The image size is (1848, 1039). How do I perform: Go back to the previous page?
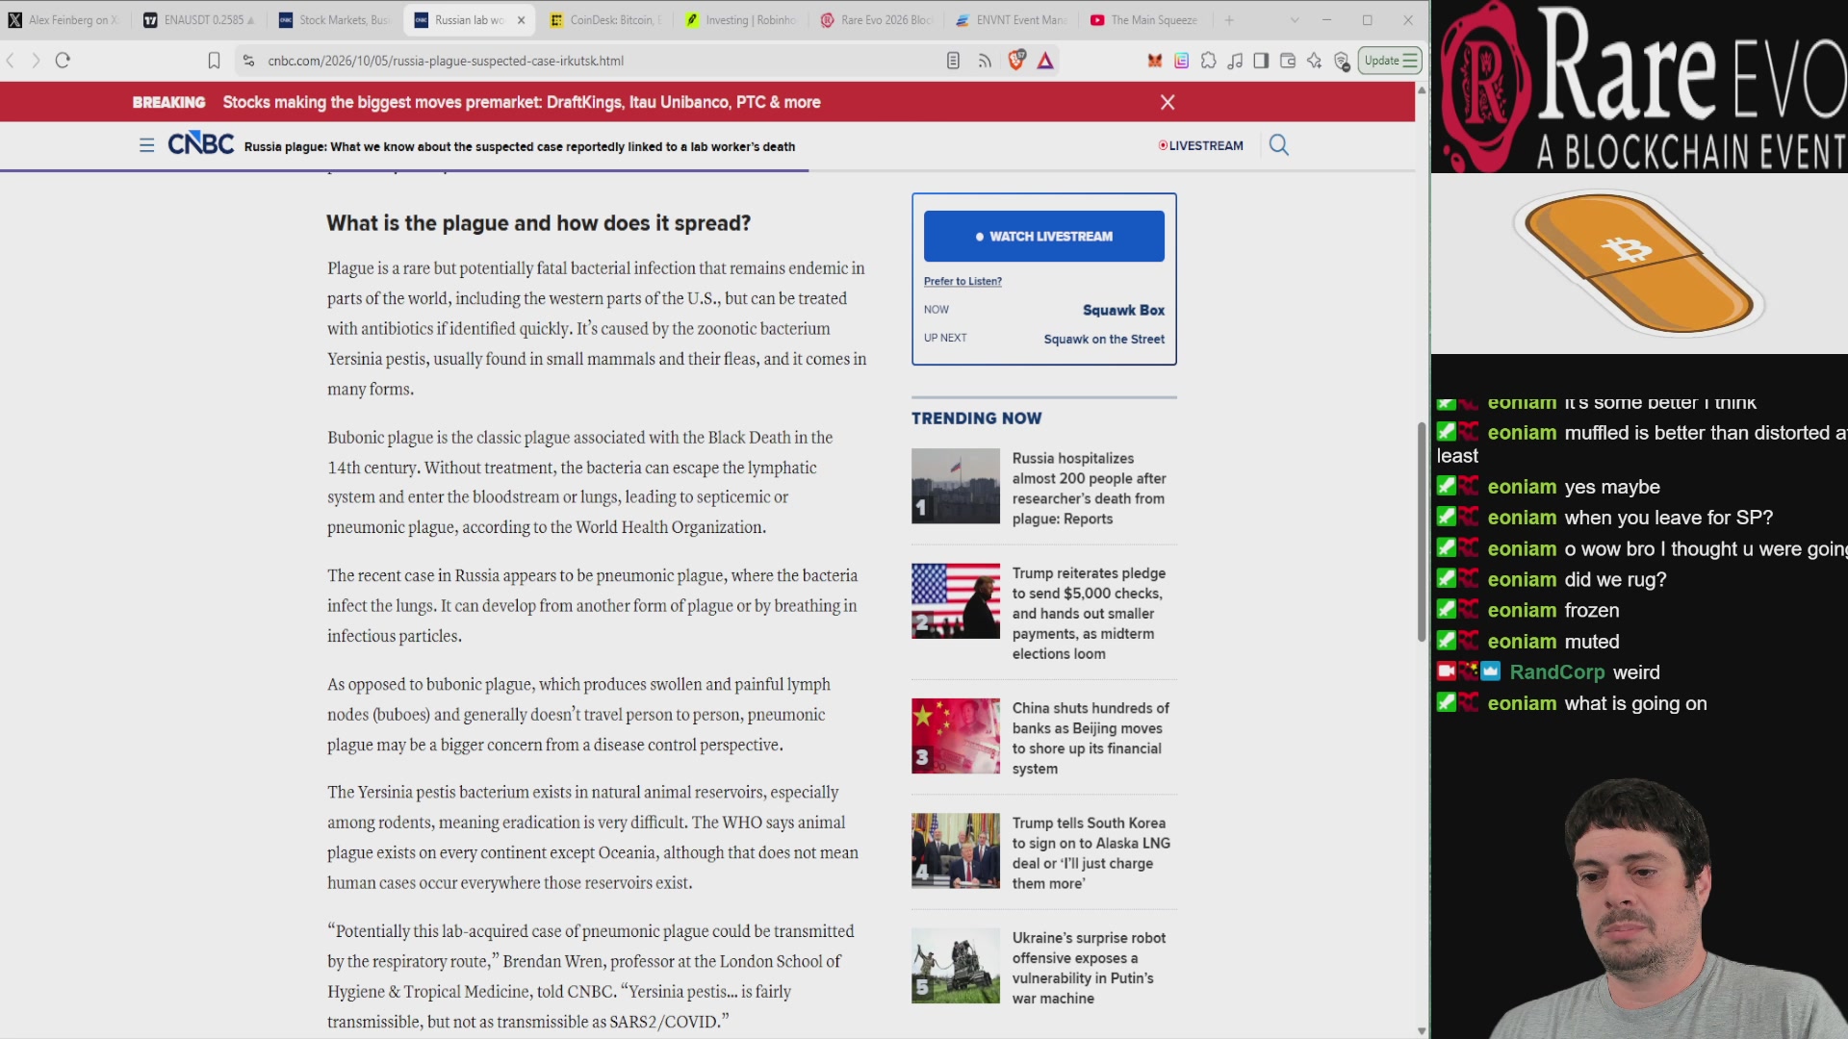coord(11,61)
